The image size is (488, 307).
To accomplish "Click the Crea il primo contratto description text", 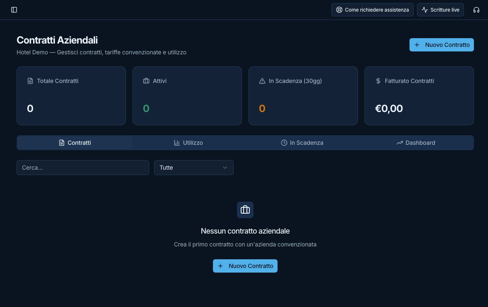I will click(245, 244).
